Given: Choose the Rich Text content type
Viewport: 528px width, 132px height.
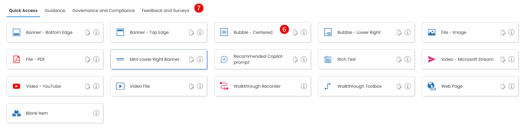Looking at the screenshot, I should (346, 59).
